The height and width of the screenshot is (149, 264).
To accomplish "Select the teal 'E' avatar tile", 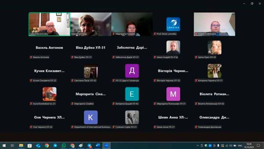I will pyautogui.click(x=132, y=94).
